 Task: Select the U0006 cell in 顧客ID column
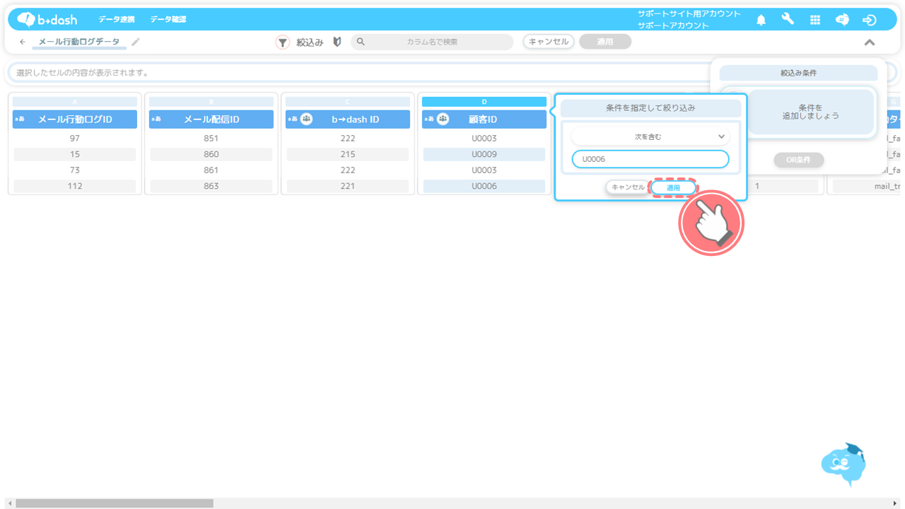(484, 186)
